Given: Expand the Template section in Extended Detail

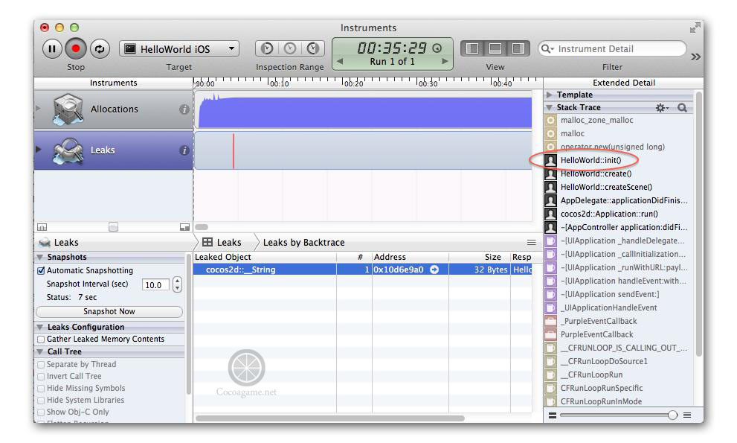Looking at the screenshot, I should (550, 95).
